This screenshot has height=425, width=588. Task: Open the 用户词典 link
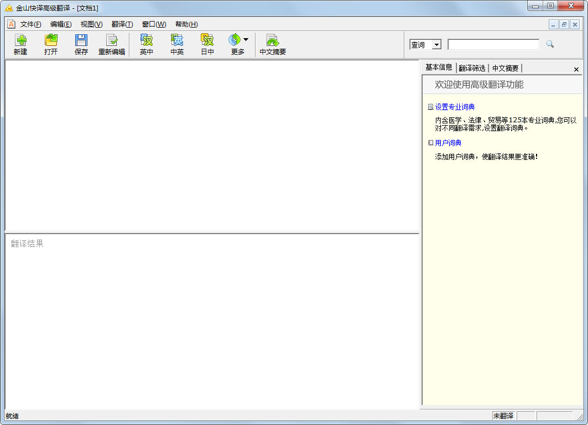tap(448, 143)
